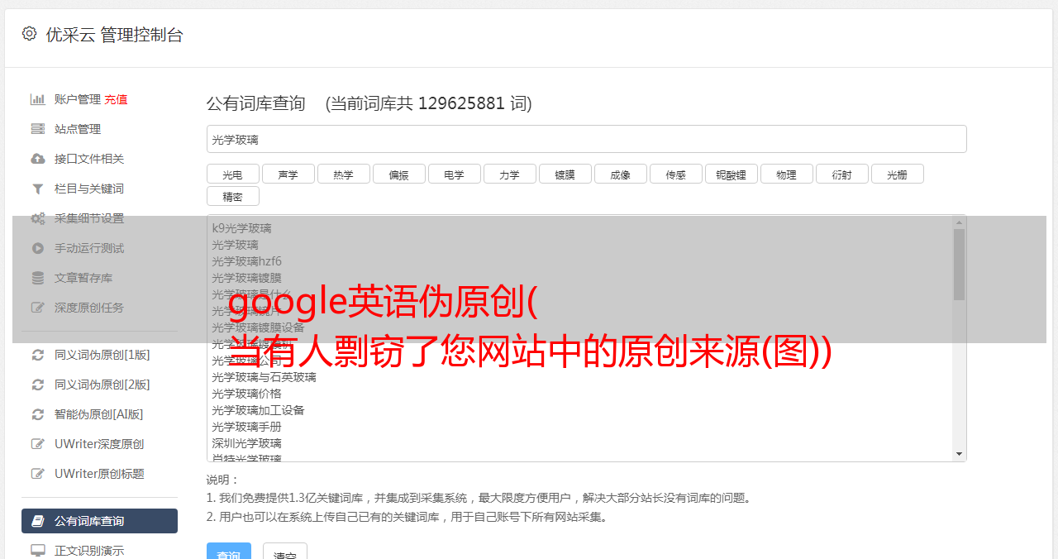This screenshot has height=559, width=1058.
Task: Select the 偏振 keyword tag
Action: tap(398, 174)
